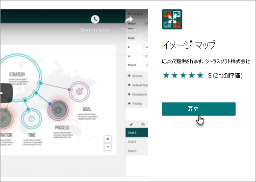Click the X value input field
Screen dimensions: 256x182
point(146,47)
